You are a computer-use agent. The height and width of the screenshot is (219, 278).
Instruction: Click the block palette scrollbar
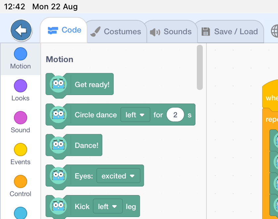[x=199, y=67]
